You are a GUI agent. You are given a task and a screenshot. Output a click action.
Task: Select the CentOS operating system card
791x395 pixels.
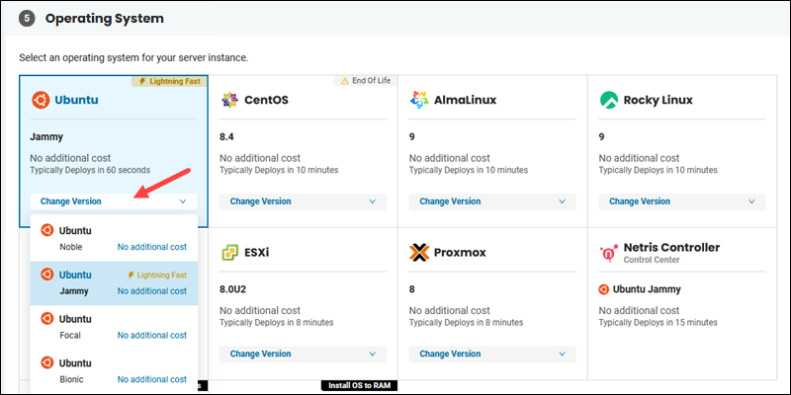pyautogui.click(x=303, y=151)
